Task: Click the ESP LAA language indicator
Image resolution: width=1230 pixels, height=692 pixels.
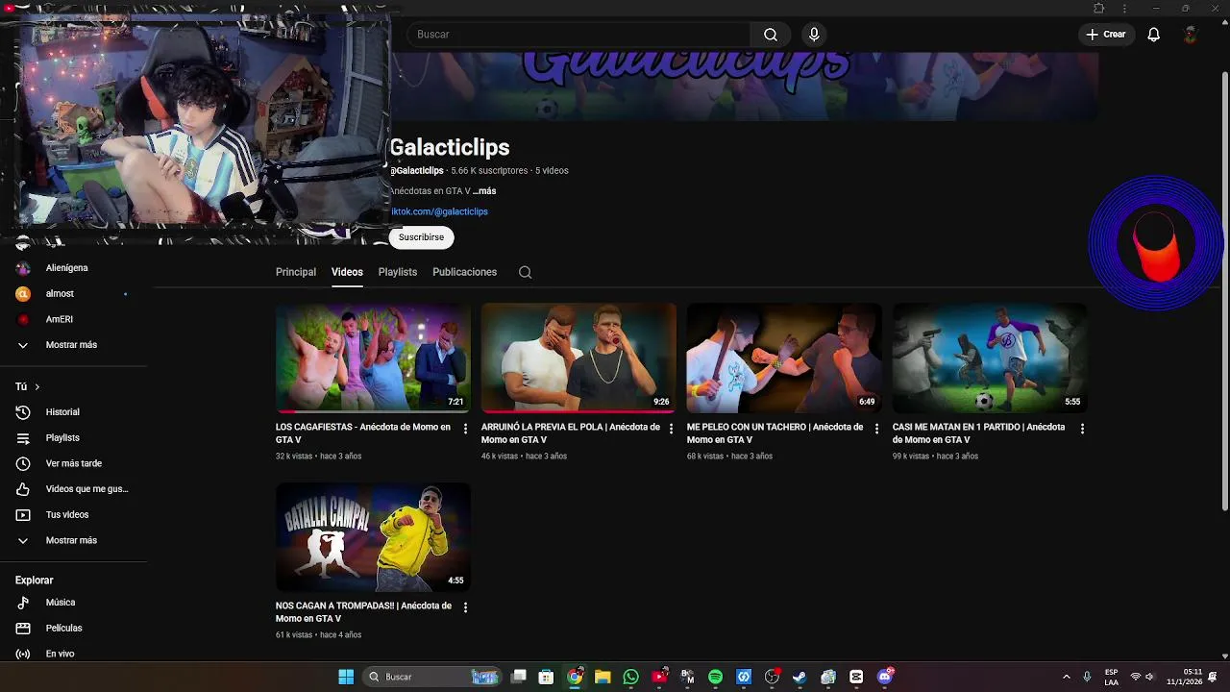Action: [x=1111, y=677]
